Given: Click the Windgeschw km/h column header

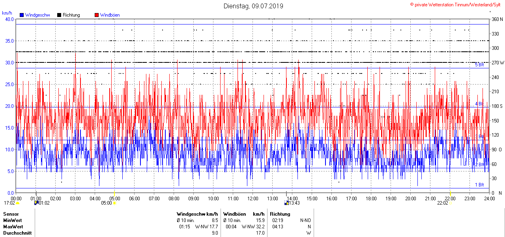Looking at the screenshot, I should [197, 214].
